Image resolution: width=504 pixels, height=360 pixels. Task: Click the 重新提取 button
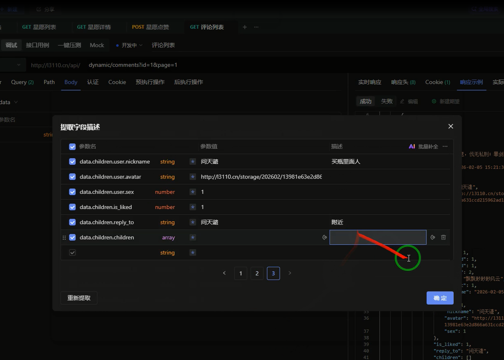click(x=79, y=298)
